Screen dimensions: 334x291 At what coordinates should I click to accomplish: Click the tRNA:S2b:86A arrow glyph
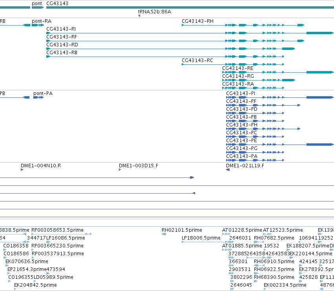pos(139,16)
